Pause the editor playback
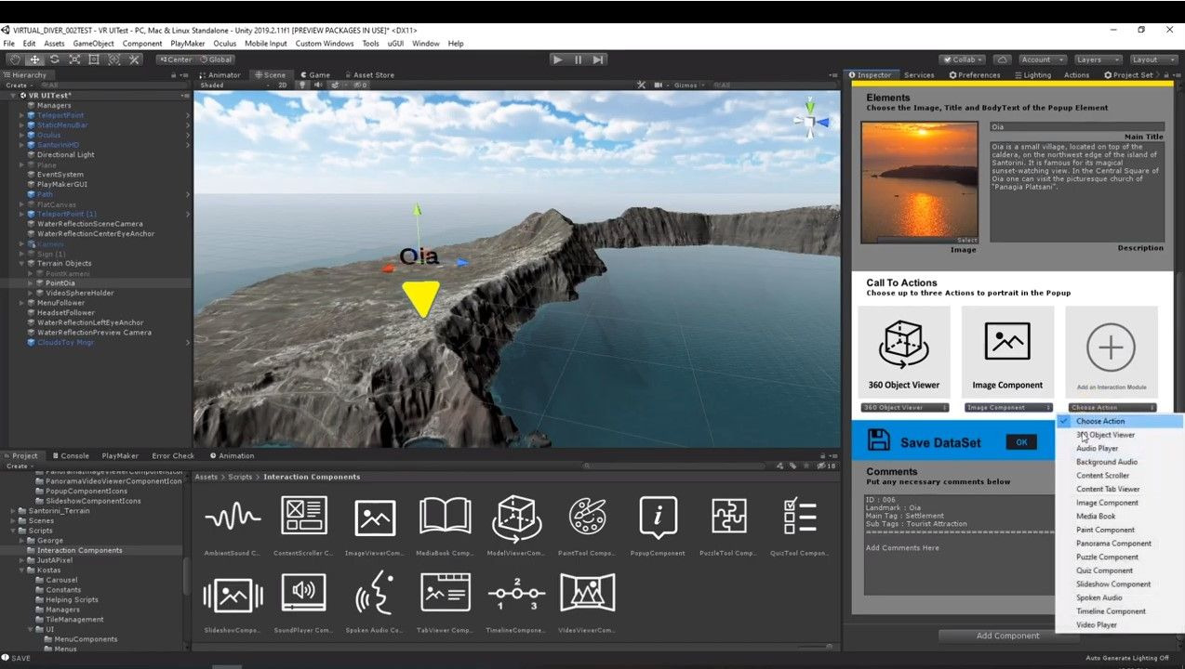Screen dimensions: 1185x669 click(x=578, y=59)
